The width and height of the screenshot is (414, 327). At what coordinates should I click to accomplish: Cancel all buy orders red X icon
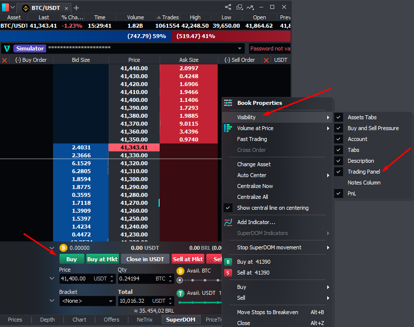pyautogui.click(x=4, y=60)
